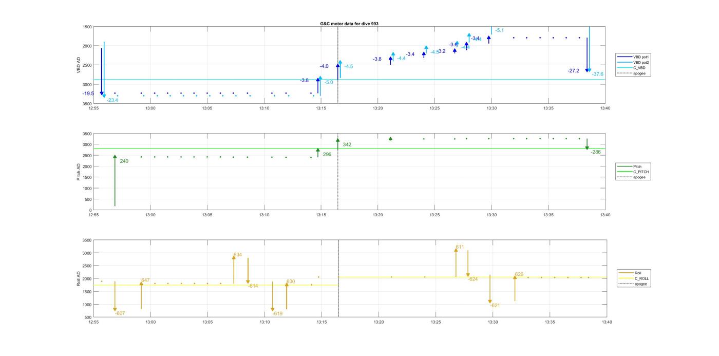This screenshot has width=719, height=356.
Task: Click the -619 roll data label
Action: pyautogui.click(x=277, y=313)
